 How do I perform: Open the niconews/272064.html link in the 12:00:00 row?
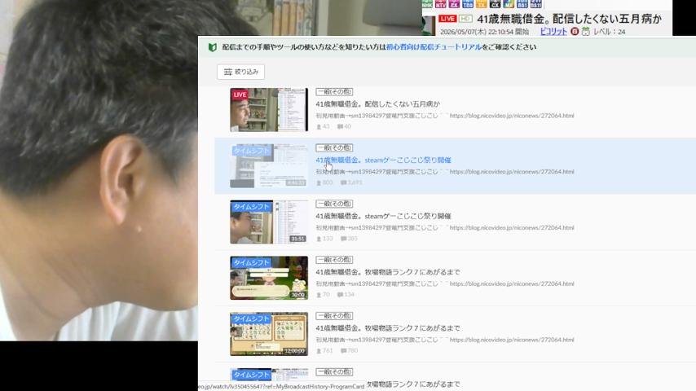coord(512,340)
